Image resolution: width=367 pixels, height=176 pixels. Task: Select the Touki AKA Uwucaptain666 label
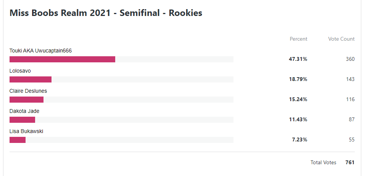pos(40,51)
